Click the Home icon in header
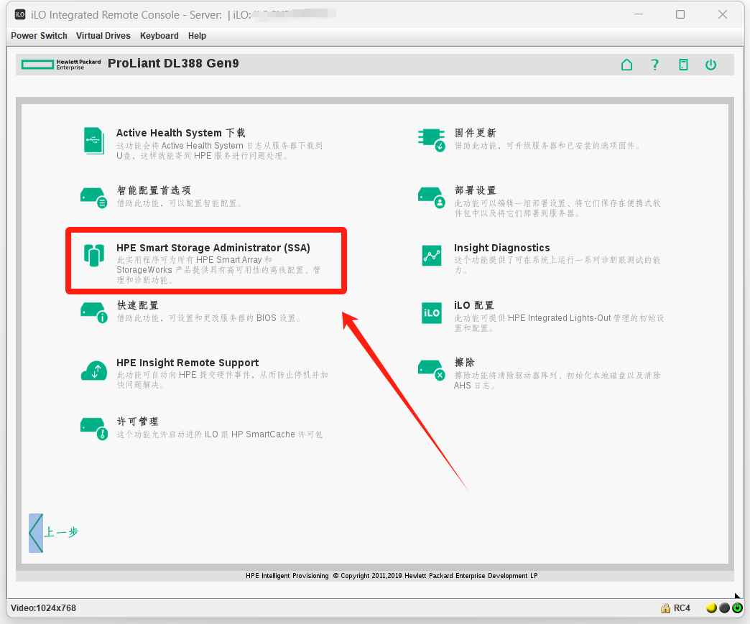The height and width of the screenshot is (624, 750). [x=627, y=65]
